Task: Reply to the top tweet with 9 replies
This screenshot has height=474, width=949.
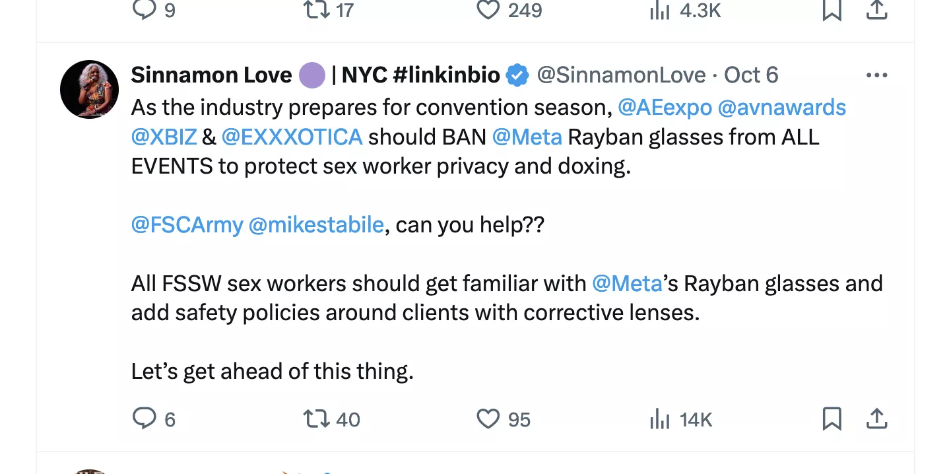Action: coord(145,10)
